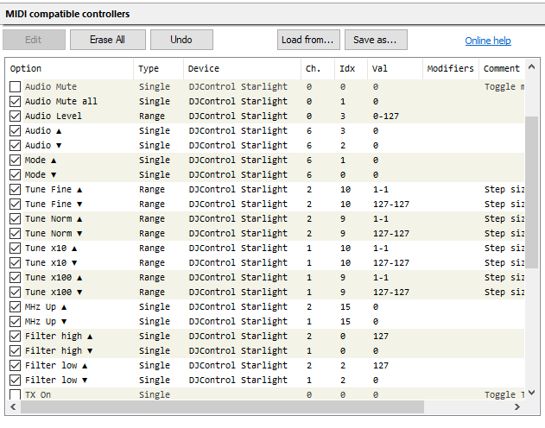Click the vertical scrollbar of the list
This screenshot has width=545, height=428.
(531, 216)
